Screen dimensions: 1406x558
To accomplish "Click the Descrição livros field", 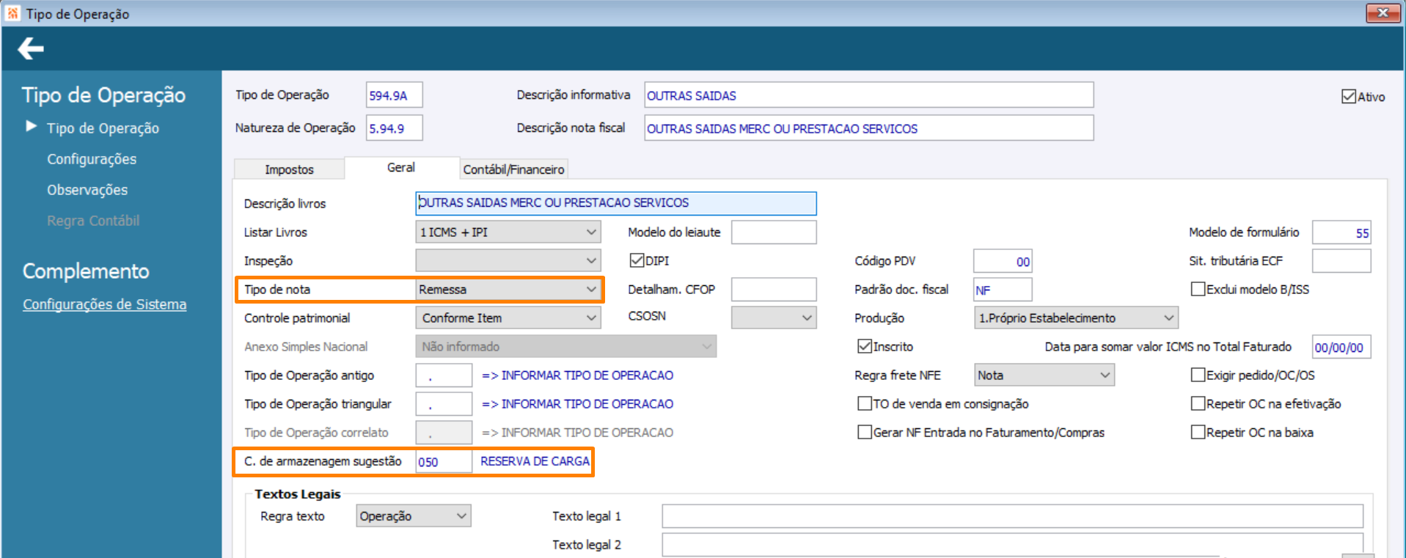I will pos(616,203).
